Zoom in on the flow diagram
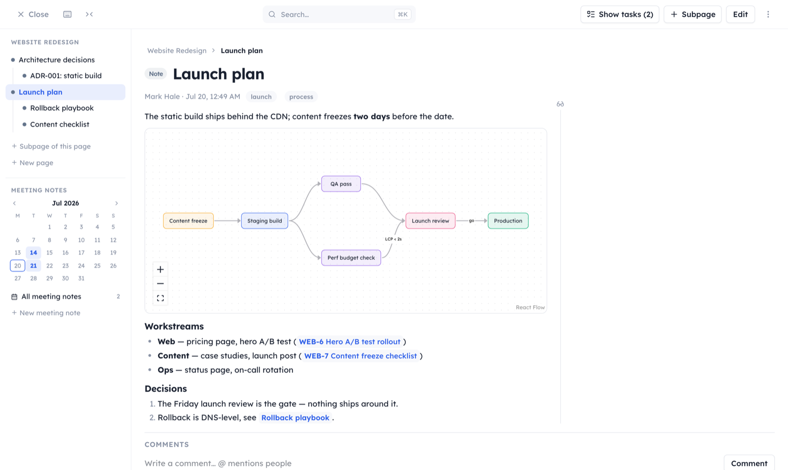 (161, 269)
